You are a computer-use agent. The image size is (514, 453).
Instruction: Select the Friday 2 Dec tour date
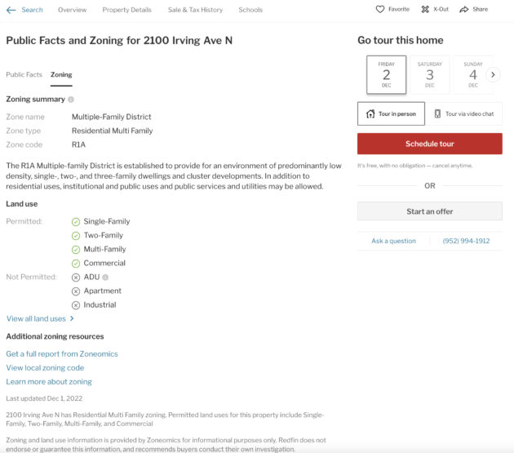coord(386,75)
